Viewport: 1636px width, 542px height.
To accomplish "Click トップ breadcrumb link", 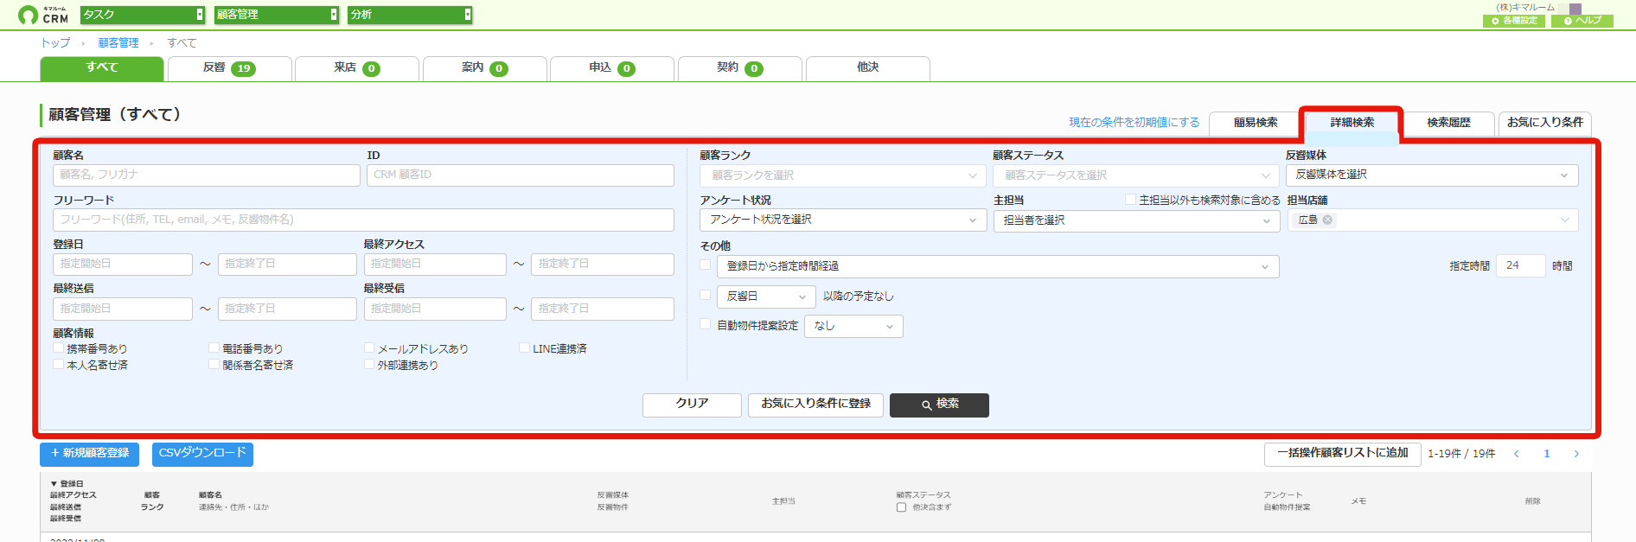I will (55, 43).
